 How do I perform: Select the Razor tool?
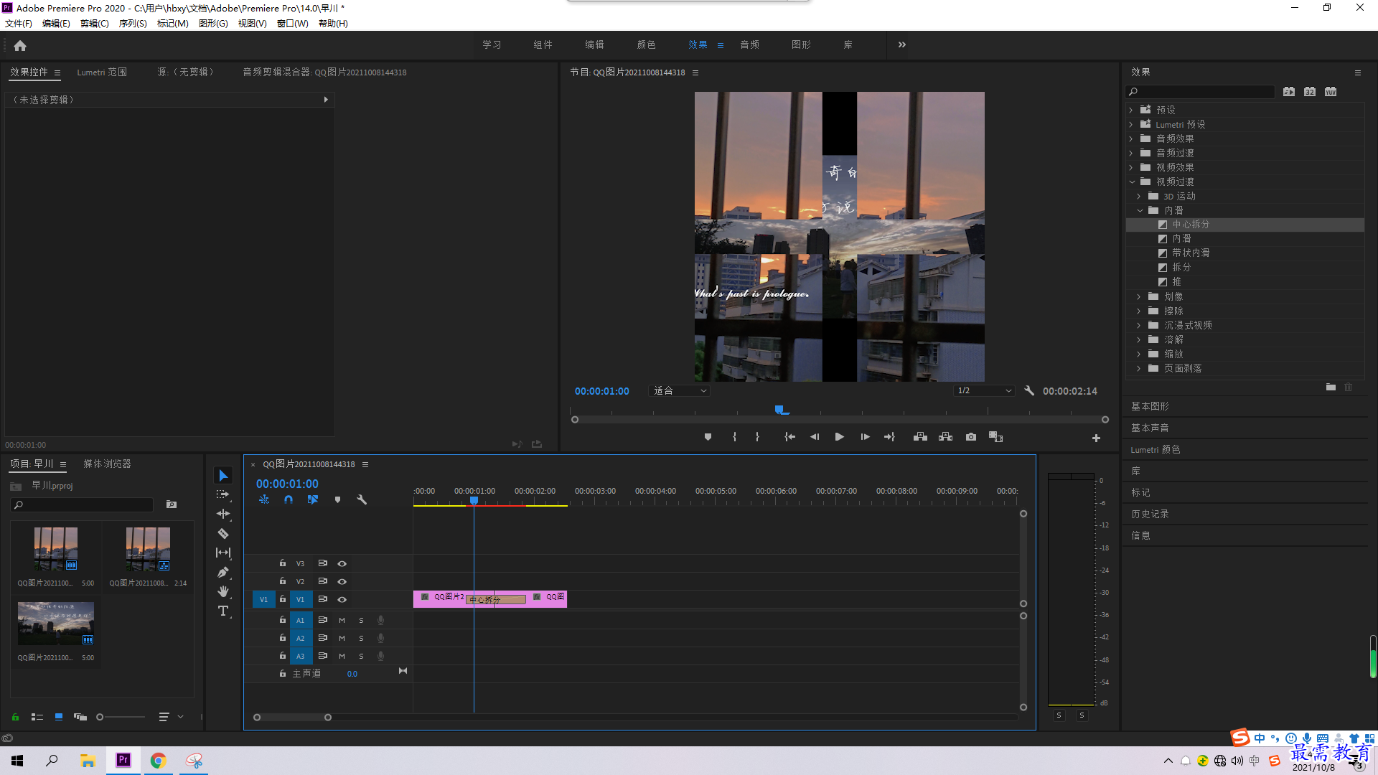pos(223,533)
